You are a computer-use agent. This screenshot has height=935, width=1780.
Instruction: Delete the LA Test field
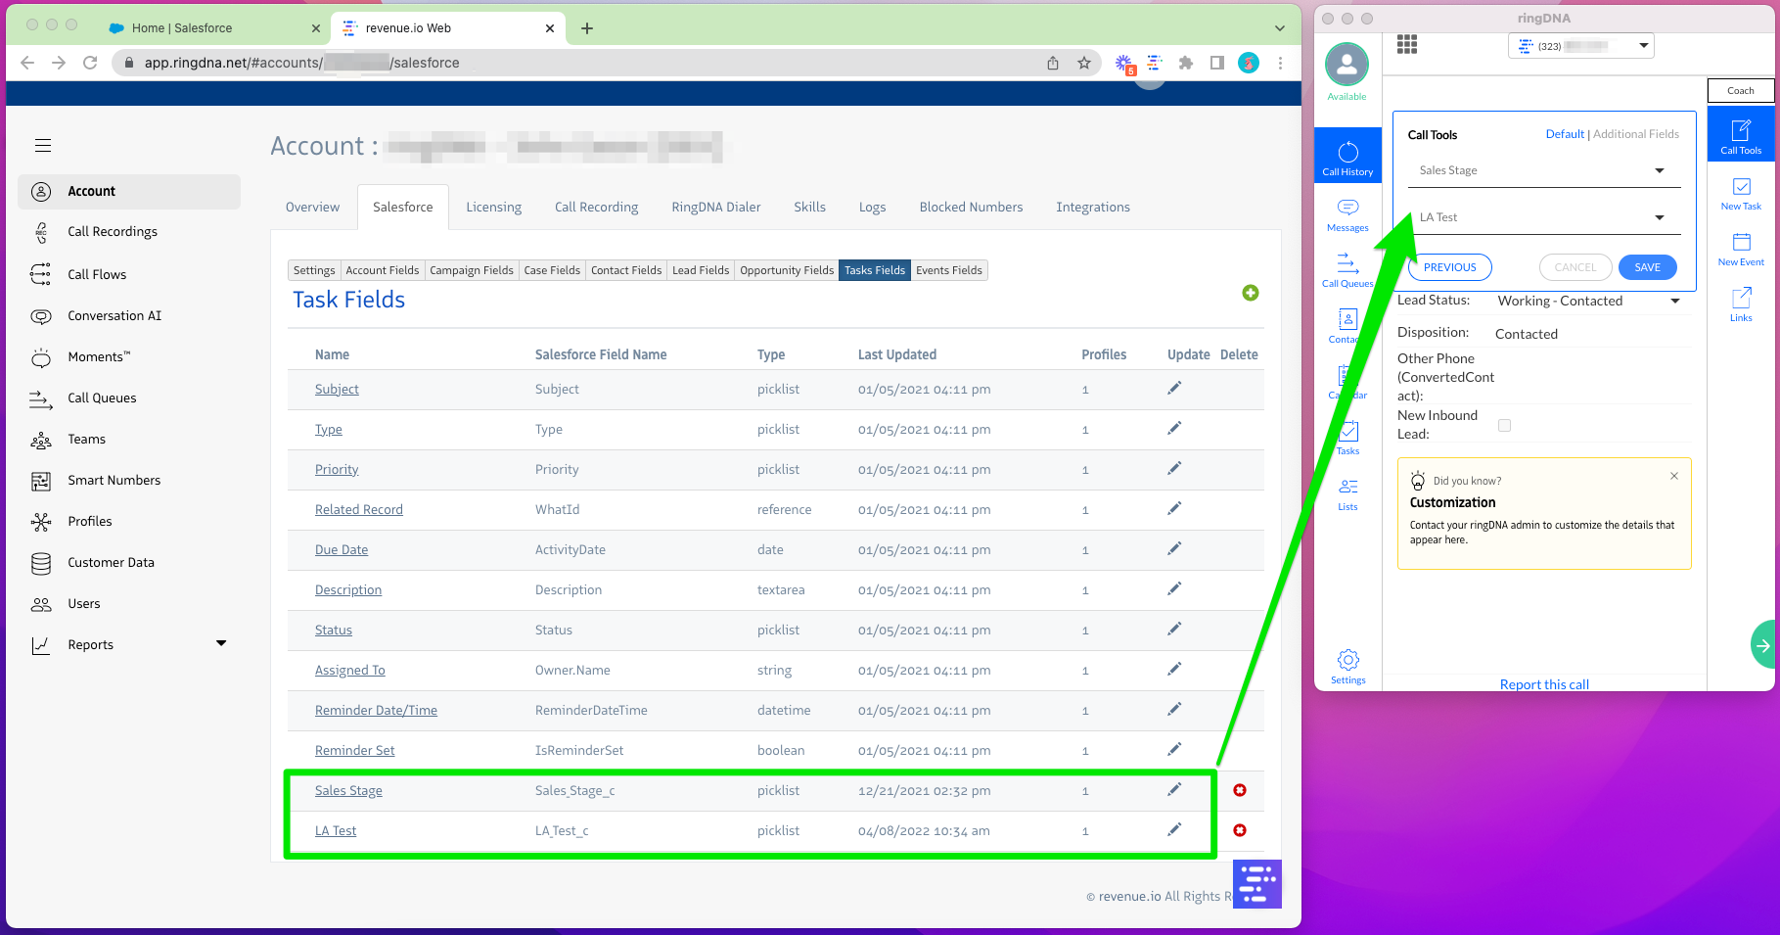click(x=1240, y=830)
